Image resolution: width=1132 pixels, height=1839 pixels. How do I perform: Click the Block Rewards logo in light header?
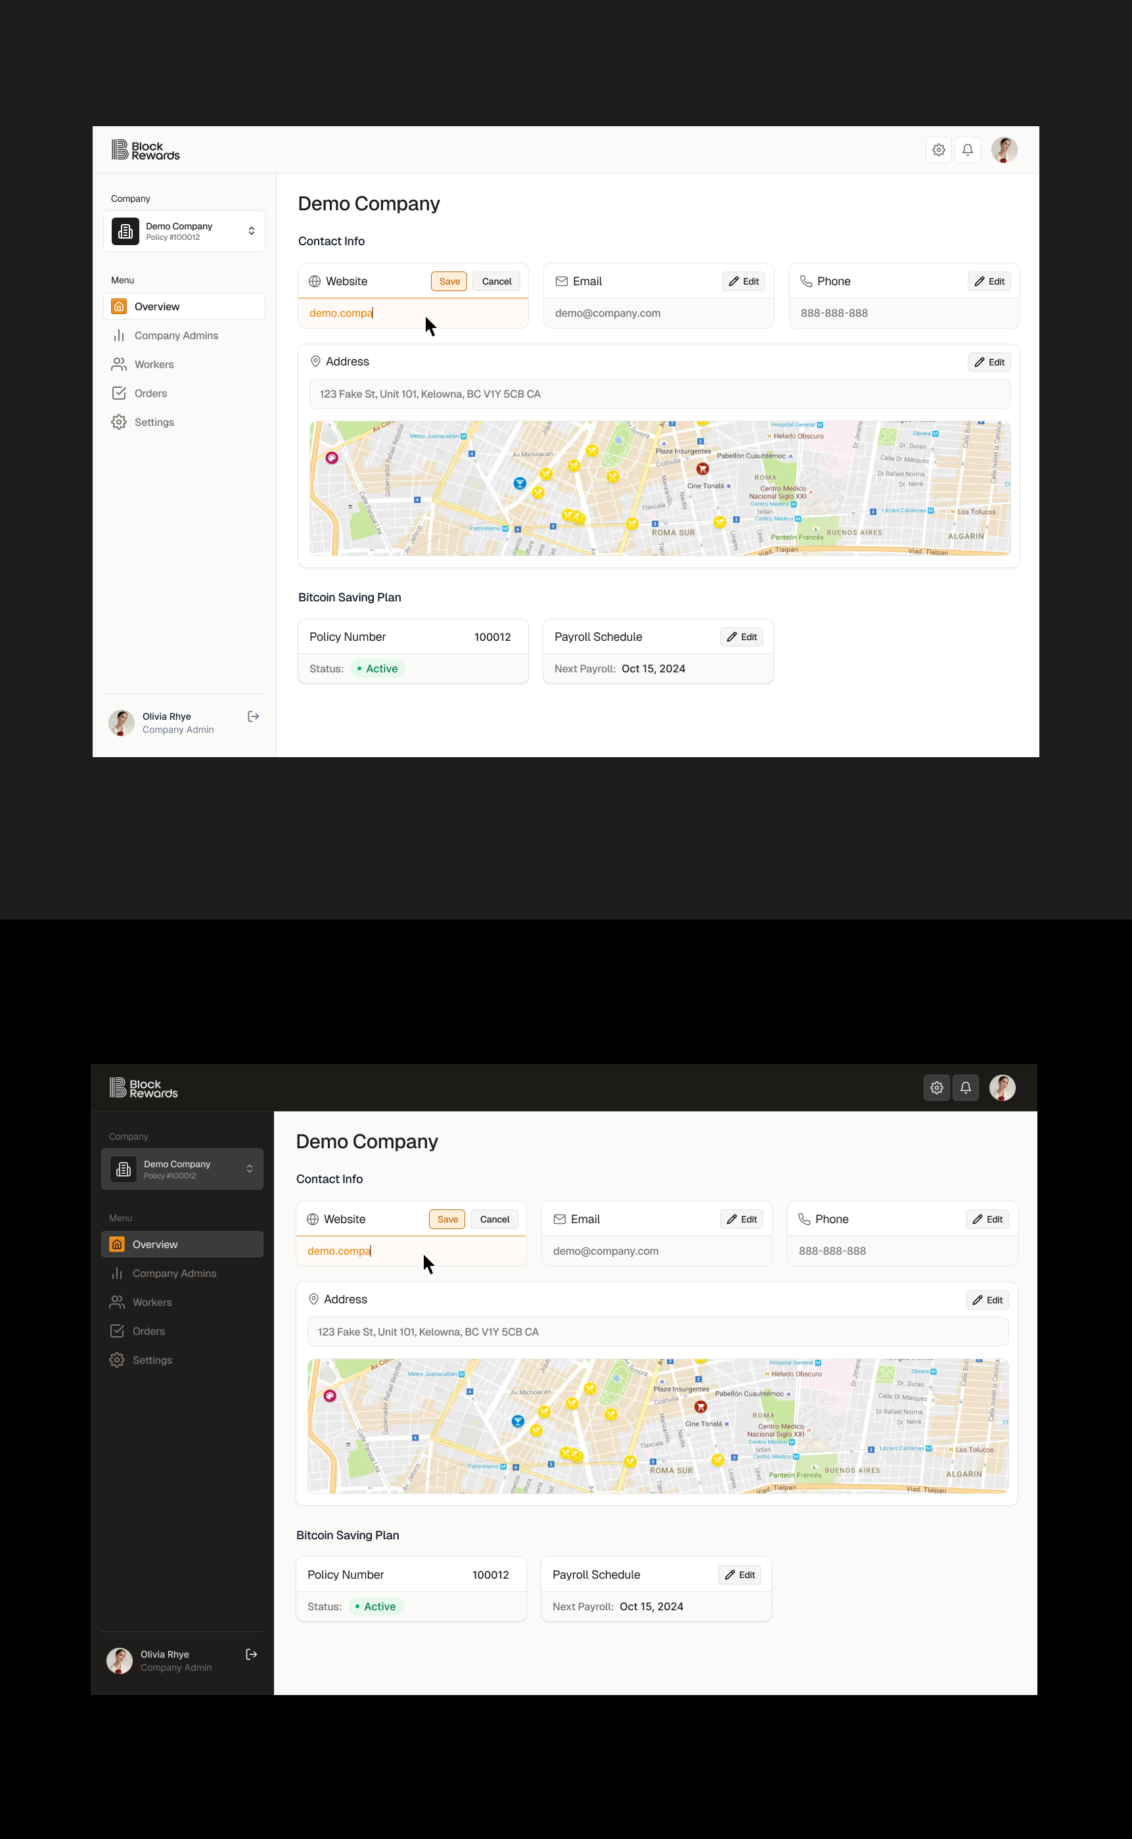pos(145,150)
